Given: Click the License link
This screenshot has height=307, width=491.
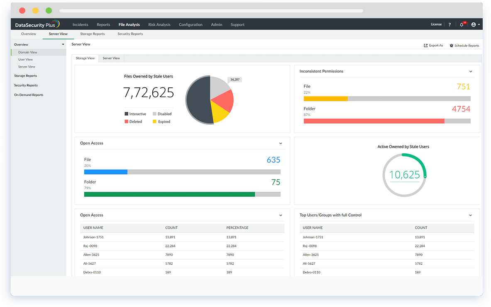Looking at the screenshot, I should (436, 24).
